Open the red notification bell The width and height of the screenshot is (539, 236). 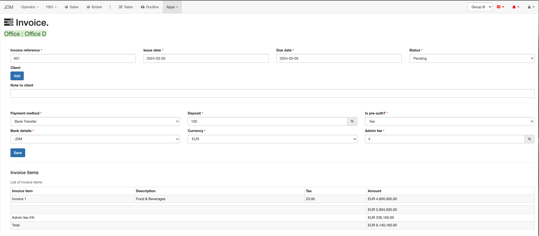tap(514, 7)
